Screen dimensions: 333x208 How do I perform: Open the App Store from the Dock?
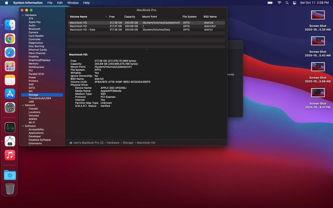10,94
